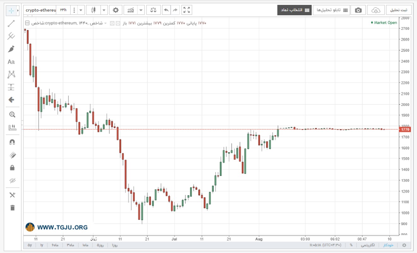
Task: Open chart style dropdown beside candles icon
Action: tap(104, 10)
